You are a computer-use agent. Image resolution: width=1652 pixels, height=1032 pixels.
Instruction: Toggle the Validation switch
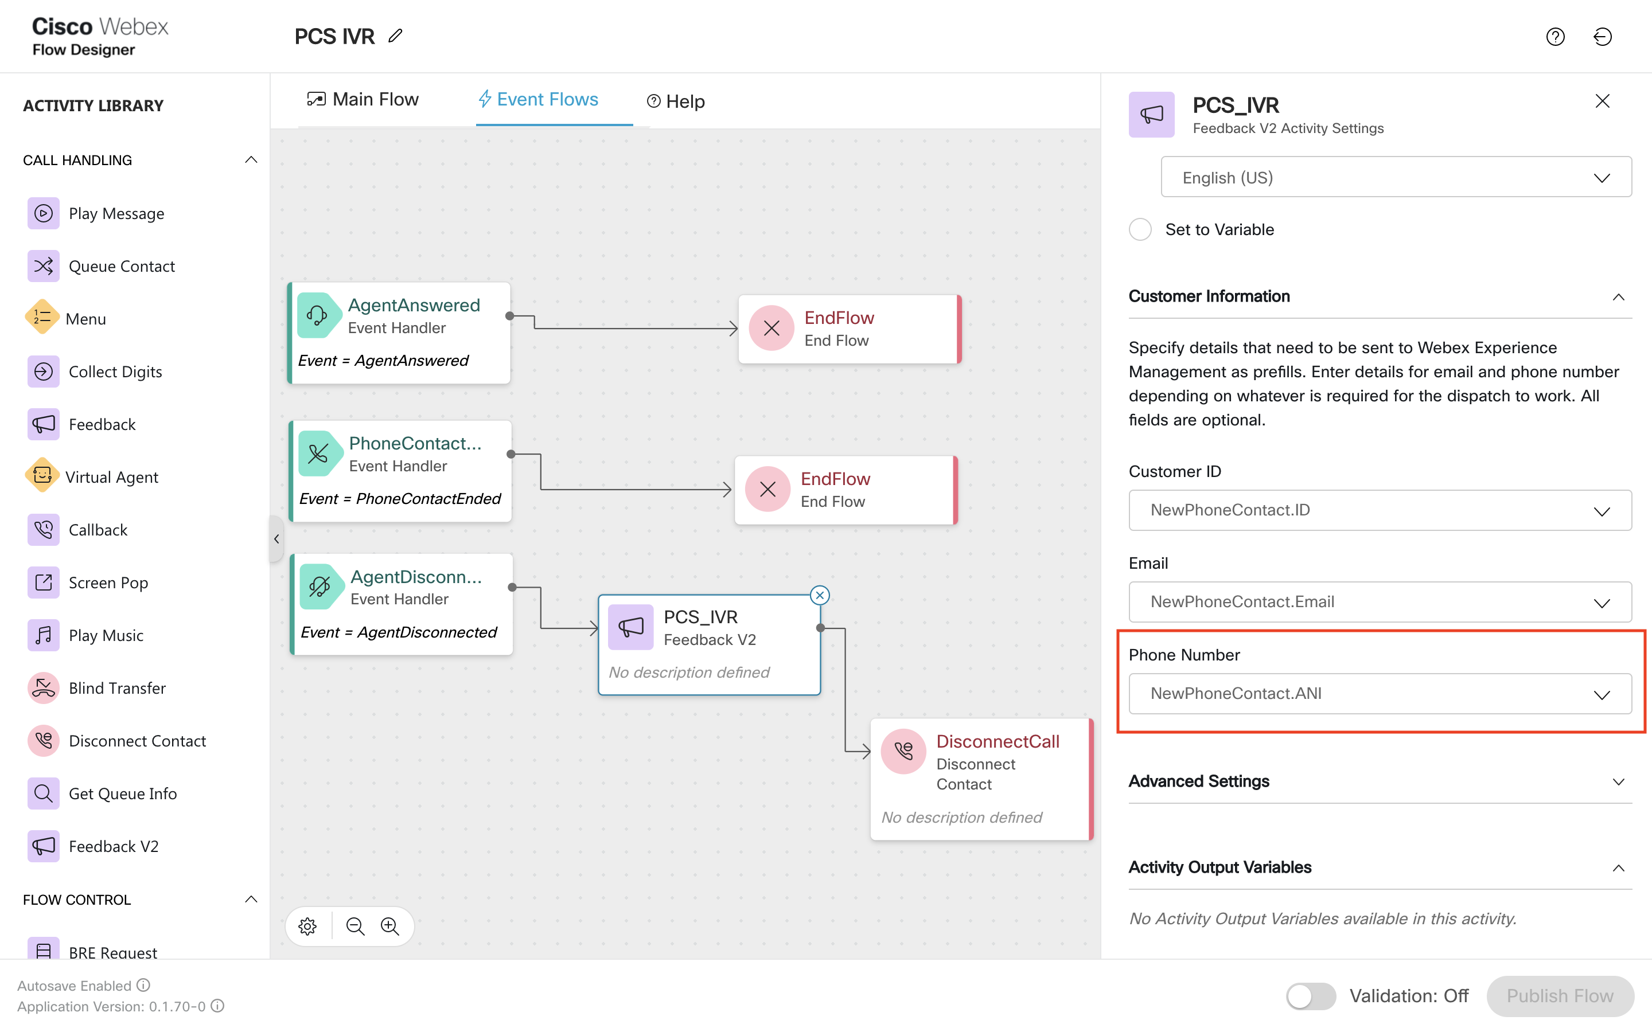click(1310, 996)
